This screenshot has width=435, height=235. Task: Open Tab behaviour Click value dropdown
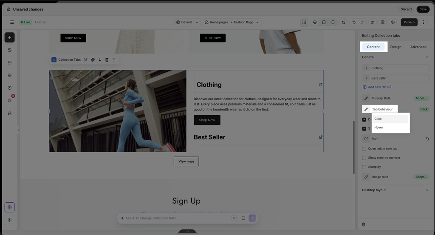tap(424, 109)
